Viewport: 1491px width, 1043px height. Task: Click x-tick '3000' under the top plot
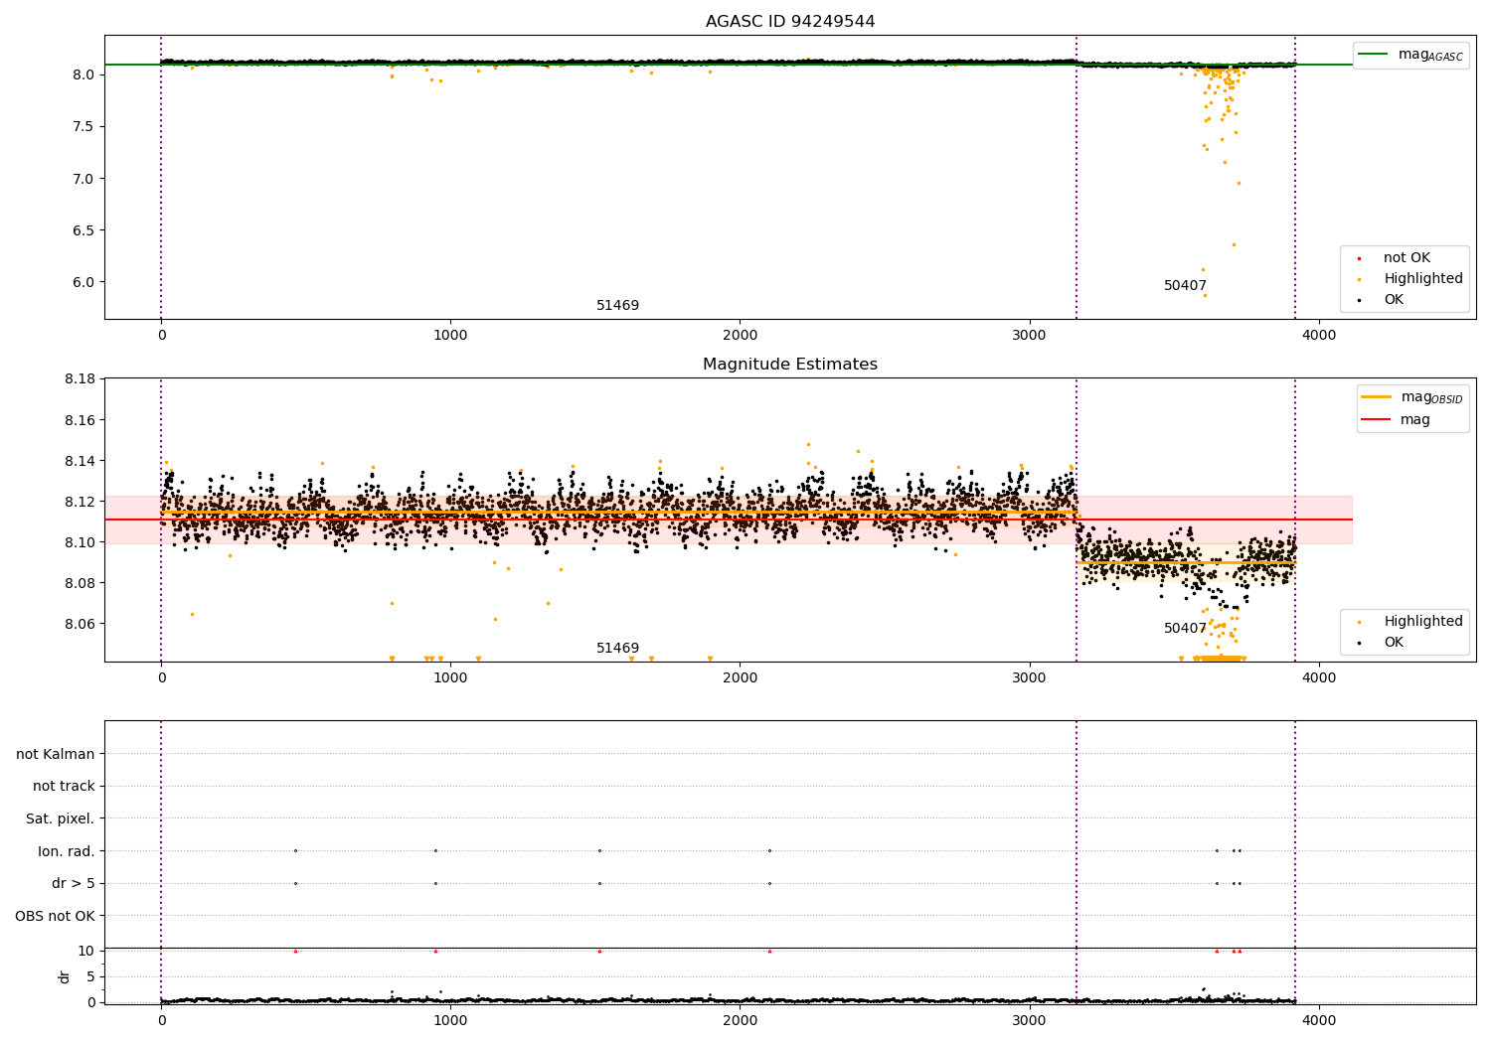tap(1030, 335)
